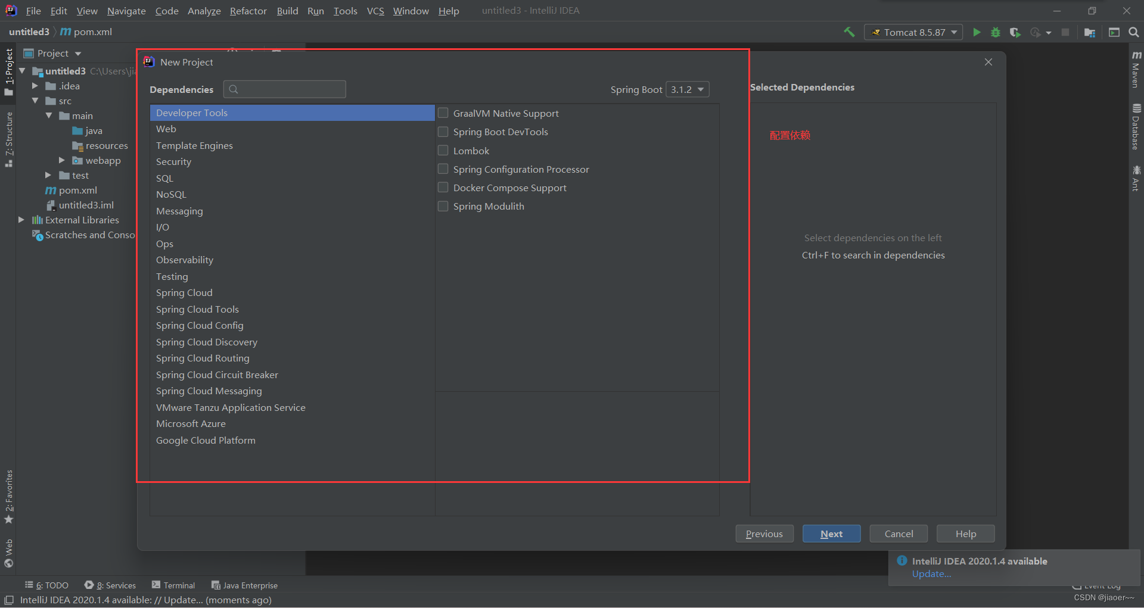The width and height of the screenshot is (1144, 608).
Task: Open the Tools menu
Action: [345, 11]
